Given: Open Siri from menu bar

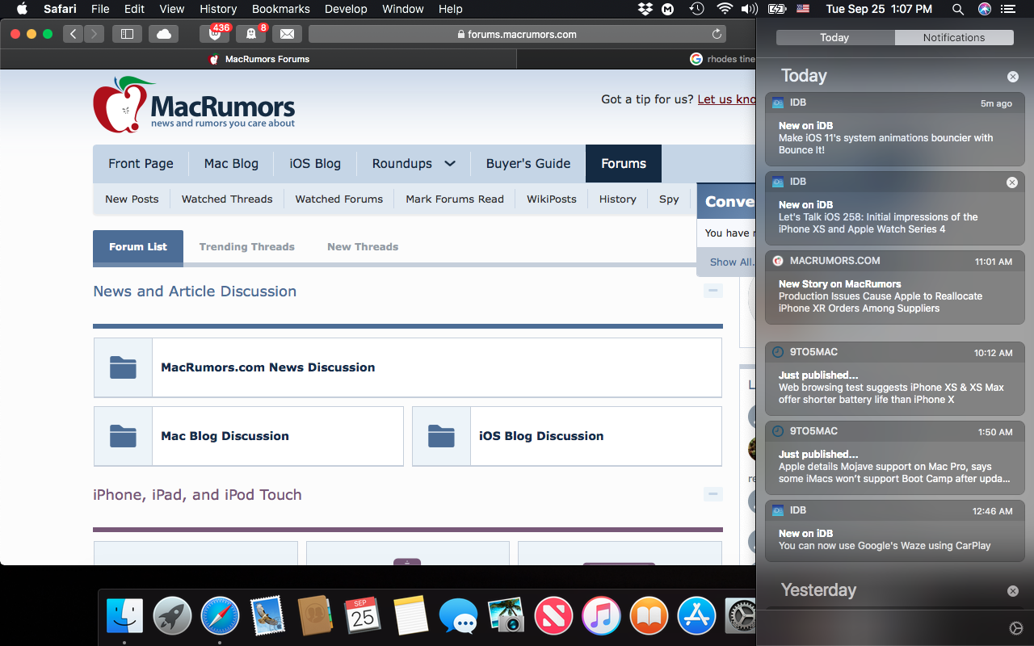Looking at the screenshot, I should click(984, 9).
